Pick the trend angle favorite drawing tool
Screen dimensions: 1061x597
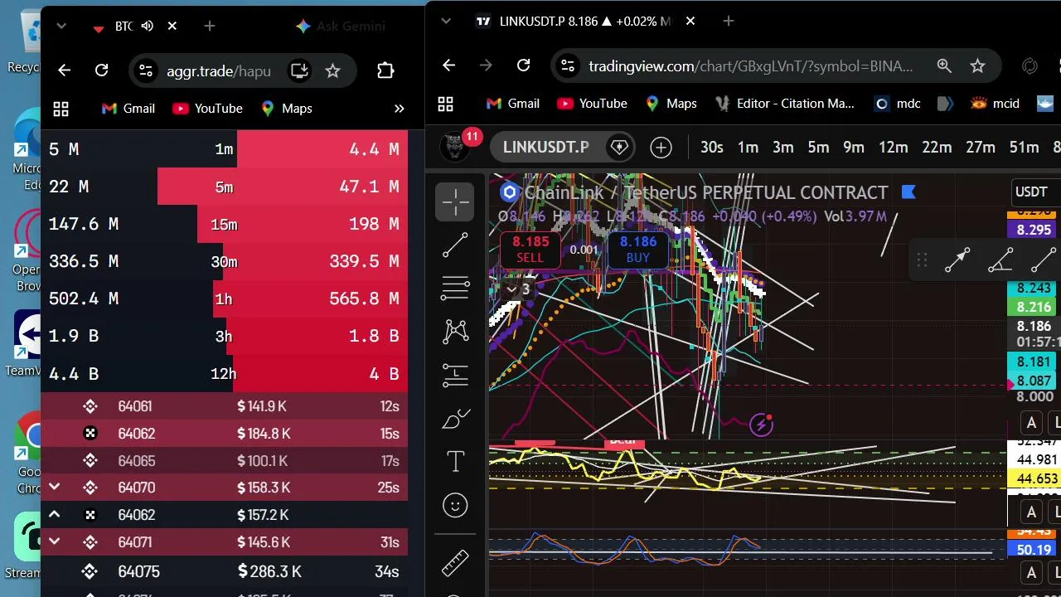click(x=1001, y=260)
